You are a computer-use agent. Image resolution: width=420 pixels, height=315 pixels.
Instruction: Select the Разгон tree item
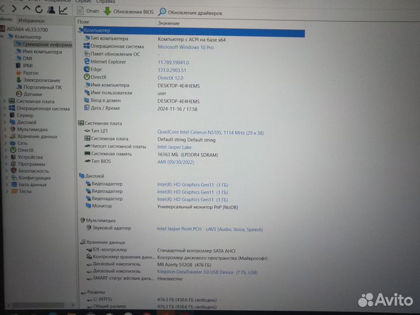click(x=30, y=73)
